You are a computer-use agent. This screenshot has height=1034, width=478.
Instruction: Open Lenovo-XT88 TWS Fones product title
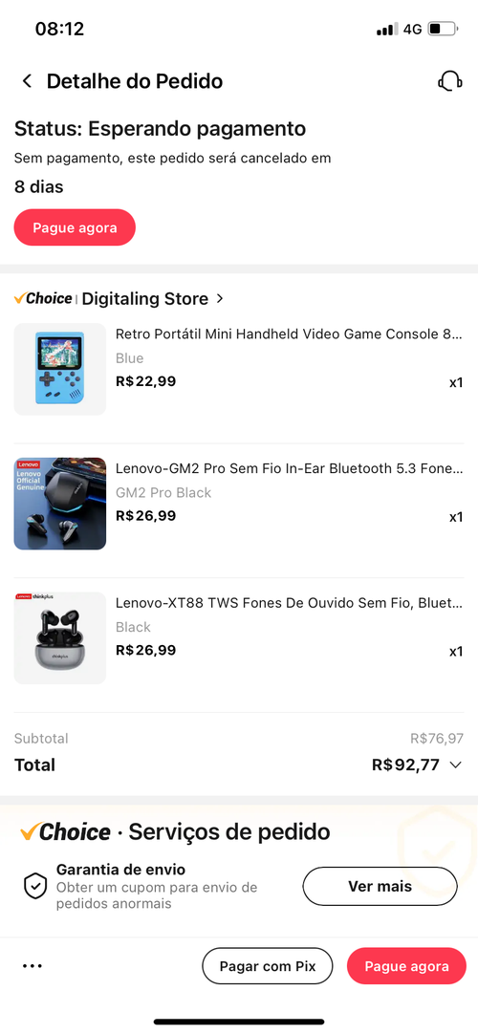[289, 603]
